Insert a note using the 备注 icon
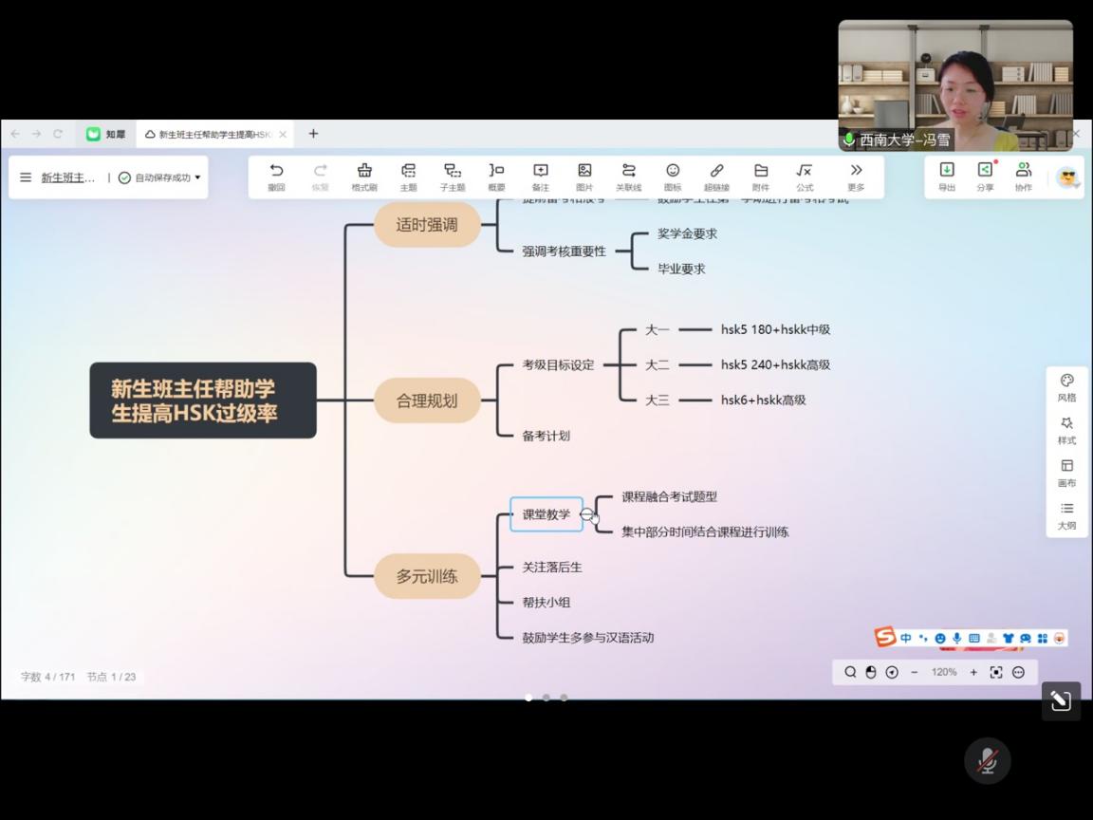Viewport: 1093px width, 820px height. tap(541, 176)
